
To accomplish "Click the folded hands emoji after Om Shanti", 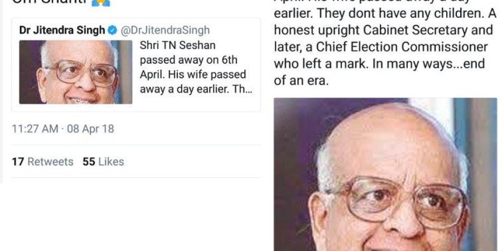I will point(101,3).
